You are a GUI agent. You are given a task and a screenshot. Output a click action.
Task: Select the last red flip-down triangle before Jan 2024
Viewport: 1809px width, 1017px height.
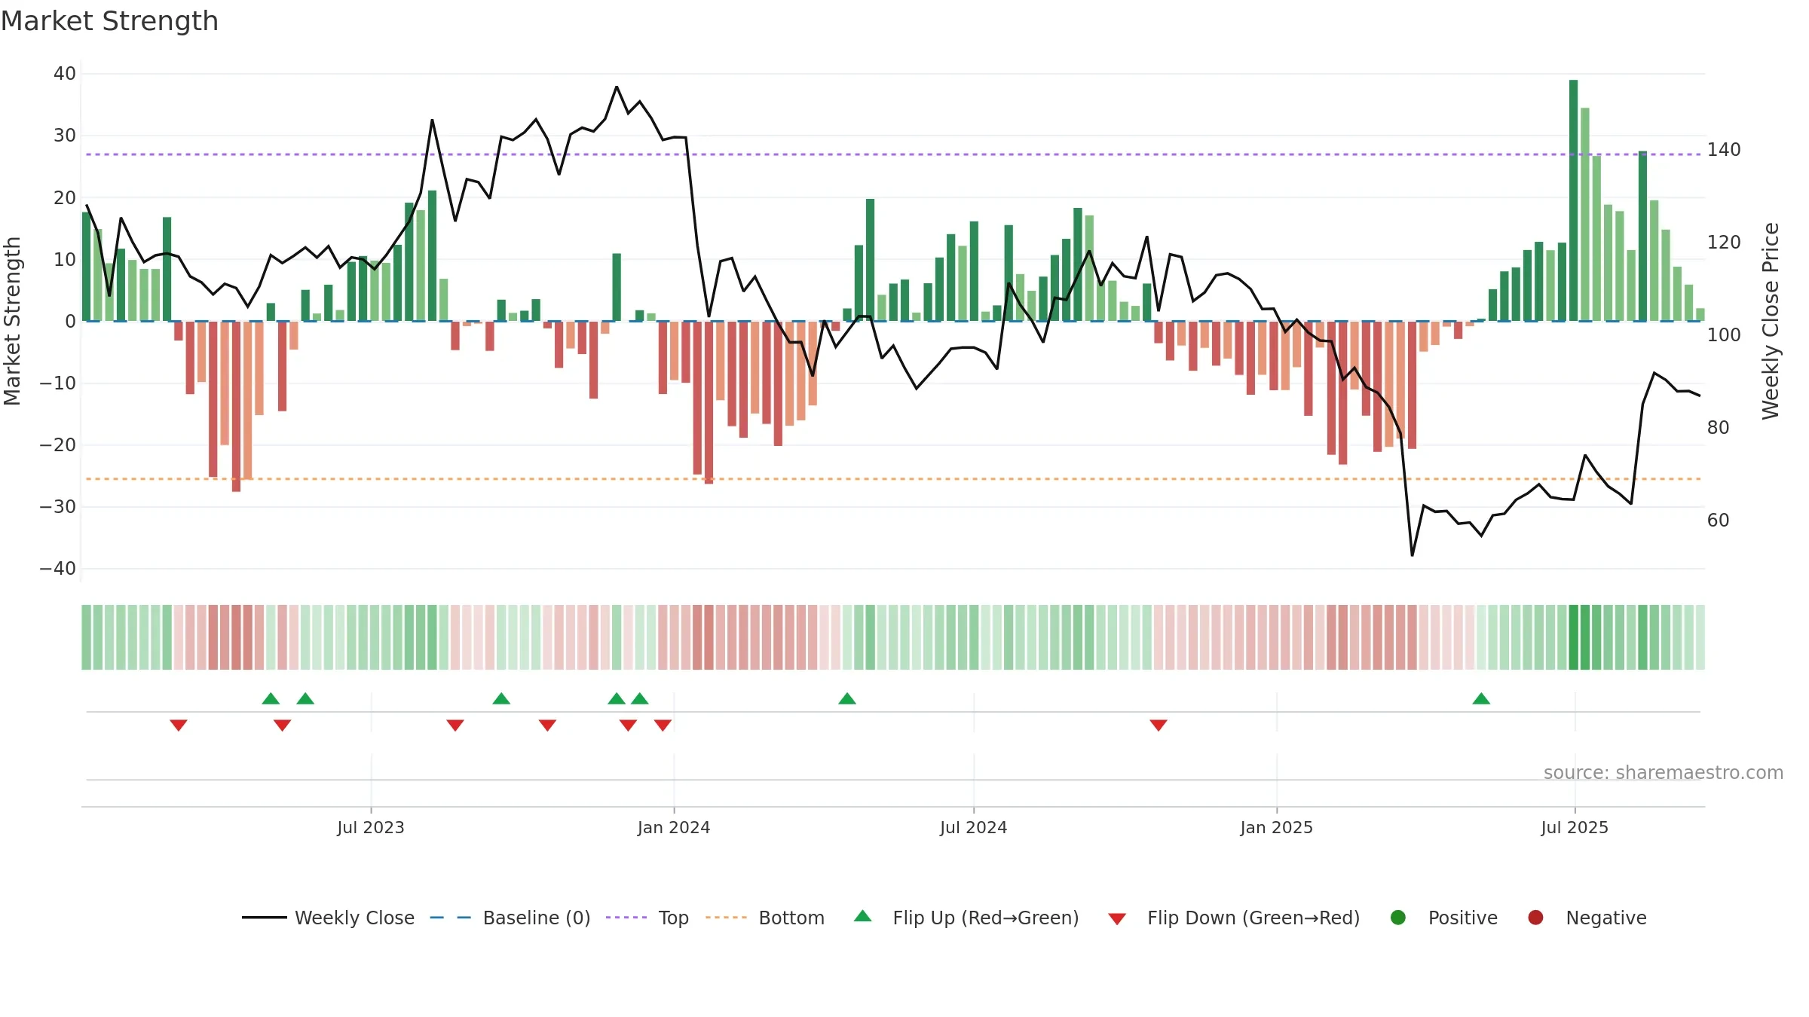[663, 725]
